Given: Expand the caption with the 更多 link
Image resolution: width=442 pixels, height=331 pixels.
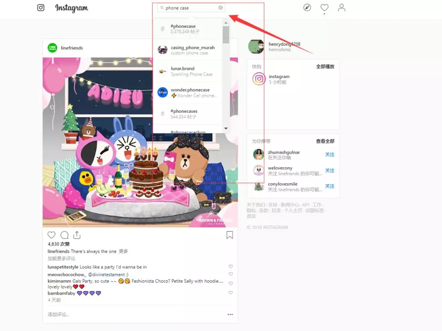Looking at the screenshot, I should coord(123,251).
